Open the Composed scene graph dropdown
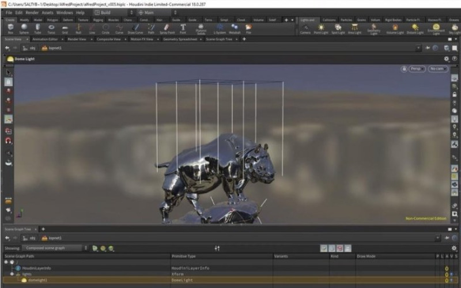This screenshot has width=461, height=288. (55, 248)
